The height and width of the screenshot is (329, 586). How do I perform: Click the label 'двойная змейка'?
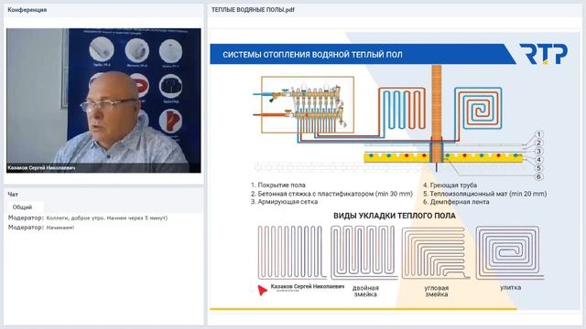(x=365, y=291)
